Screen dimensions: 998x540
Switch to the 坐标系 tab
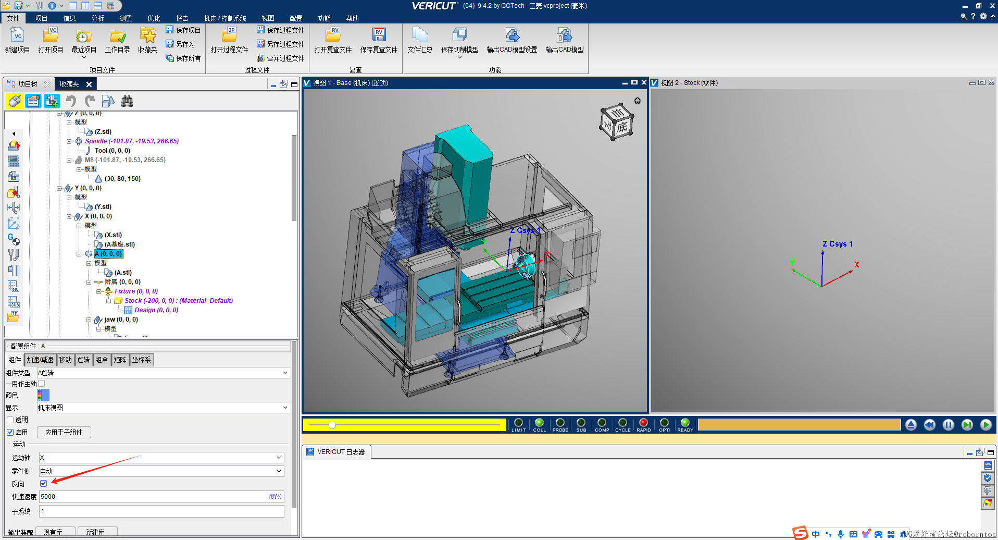click(x=141, y=360)
